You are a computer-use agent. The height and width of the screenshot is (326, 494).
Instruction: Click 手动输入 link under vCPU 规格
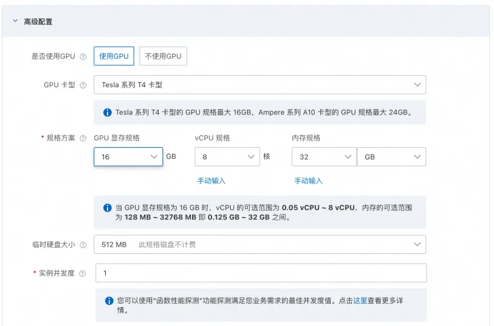click(x=211, y=181)
